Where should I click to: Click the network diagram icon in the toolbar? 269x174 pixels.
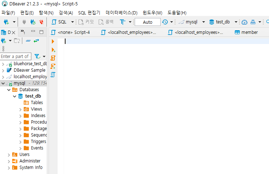pyautogui.click(x=253, y=22)
